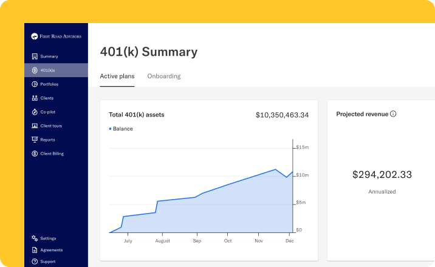The image size is (435, 267).
Task: Go to Portfolios in the sidebar
Action: click(49, 84)
